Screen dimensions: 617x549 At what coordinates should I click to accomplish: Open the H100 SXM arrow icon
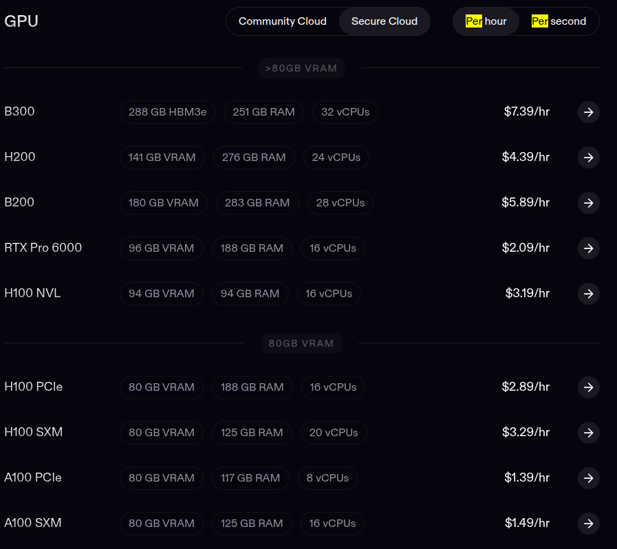[x=588, y=433]
